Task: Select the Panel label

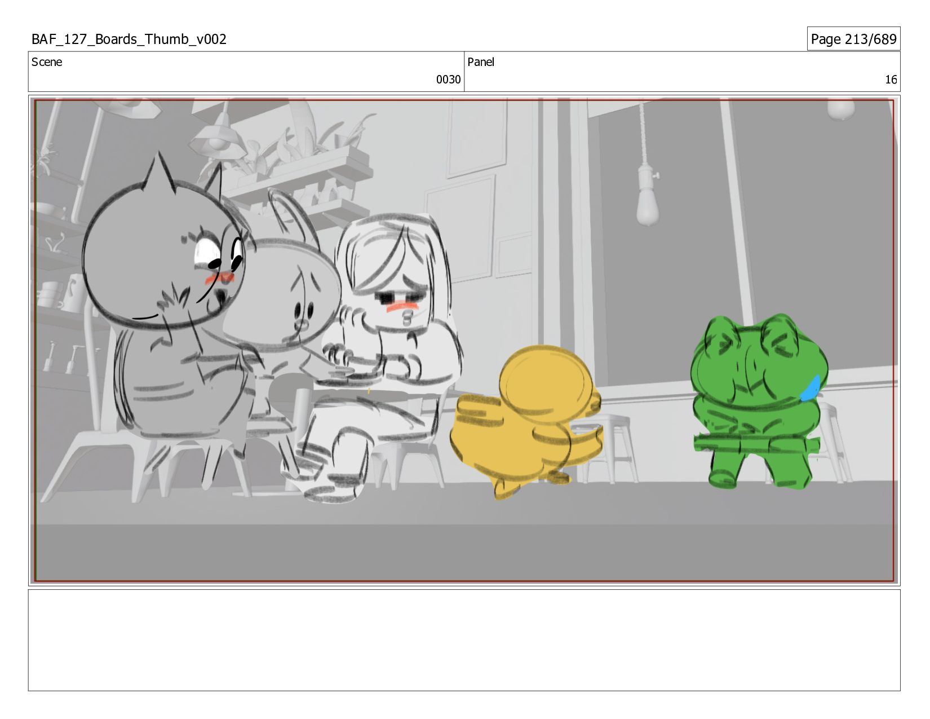Action: [x=481, y=62]
